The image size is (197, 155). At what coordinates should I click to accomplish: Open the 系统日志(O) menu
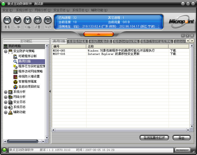(x=80, y=10)
